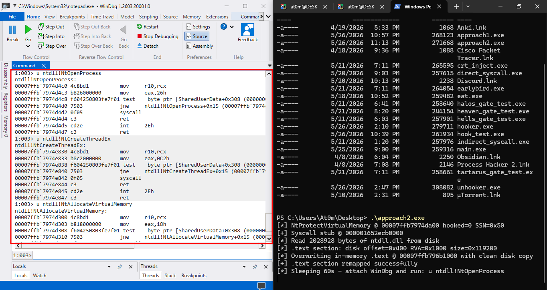Click Step Into in Flow Control
Viewport: 547px width, 290px height.
coord(51,36)
